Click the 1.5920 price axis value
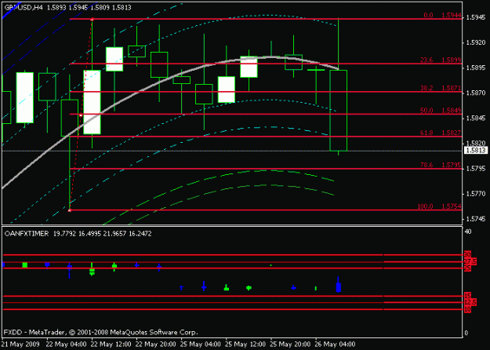 coord(476,42)
